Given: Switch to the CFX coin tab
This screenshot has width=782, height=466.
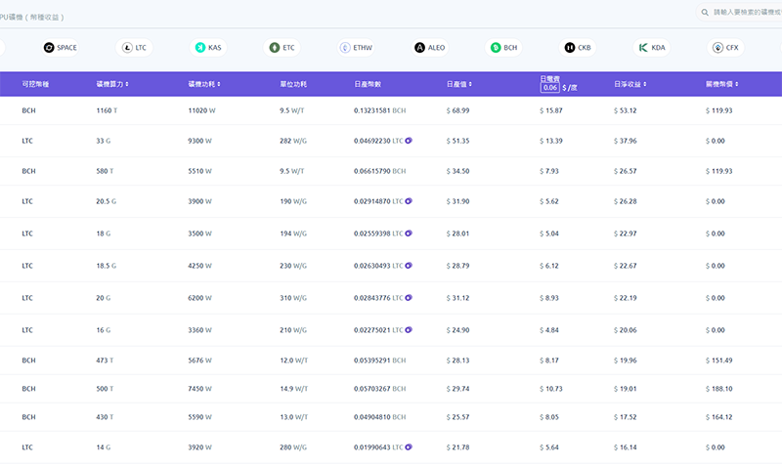Looking at the screenshot, I should click(x=718, y=47).
